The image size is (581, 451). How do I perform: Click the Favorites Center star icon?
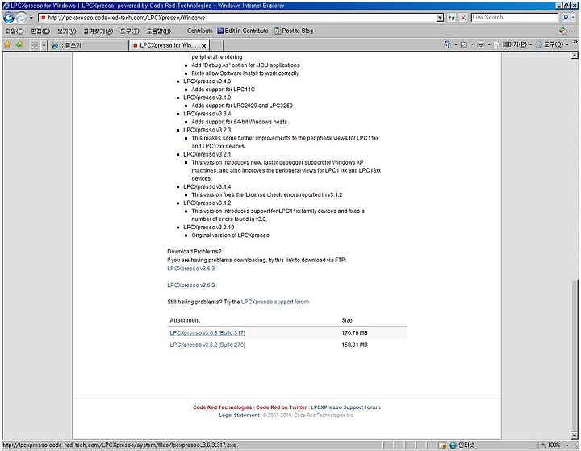pyautogui.click(x=7, y=45)
